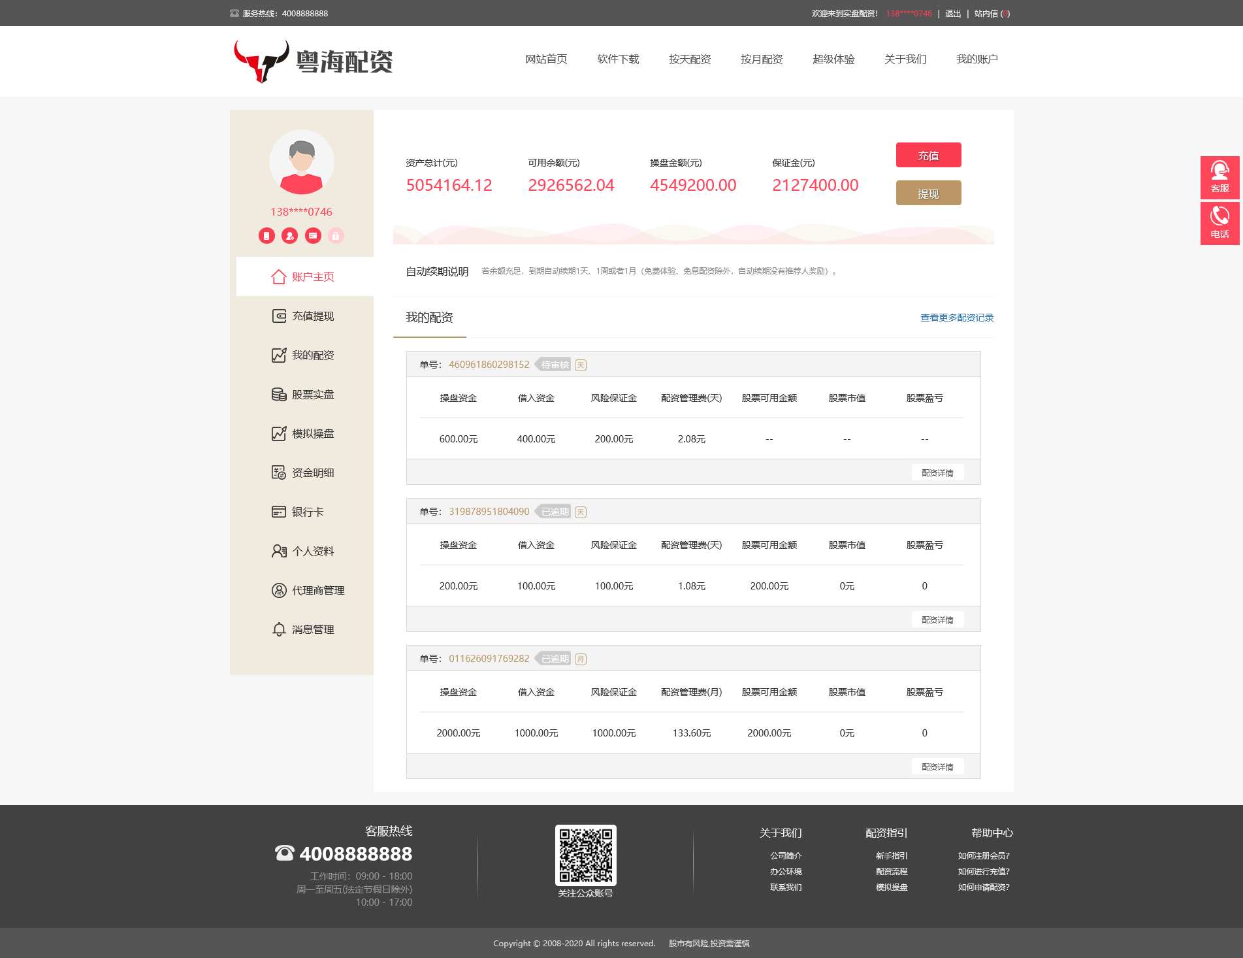The width and height of the screenshot is (1243, 958).
Task: Click 待审核 status tag
Action: coord(553,365)
